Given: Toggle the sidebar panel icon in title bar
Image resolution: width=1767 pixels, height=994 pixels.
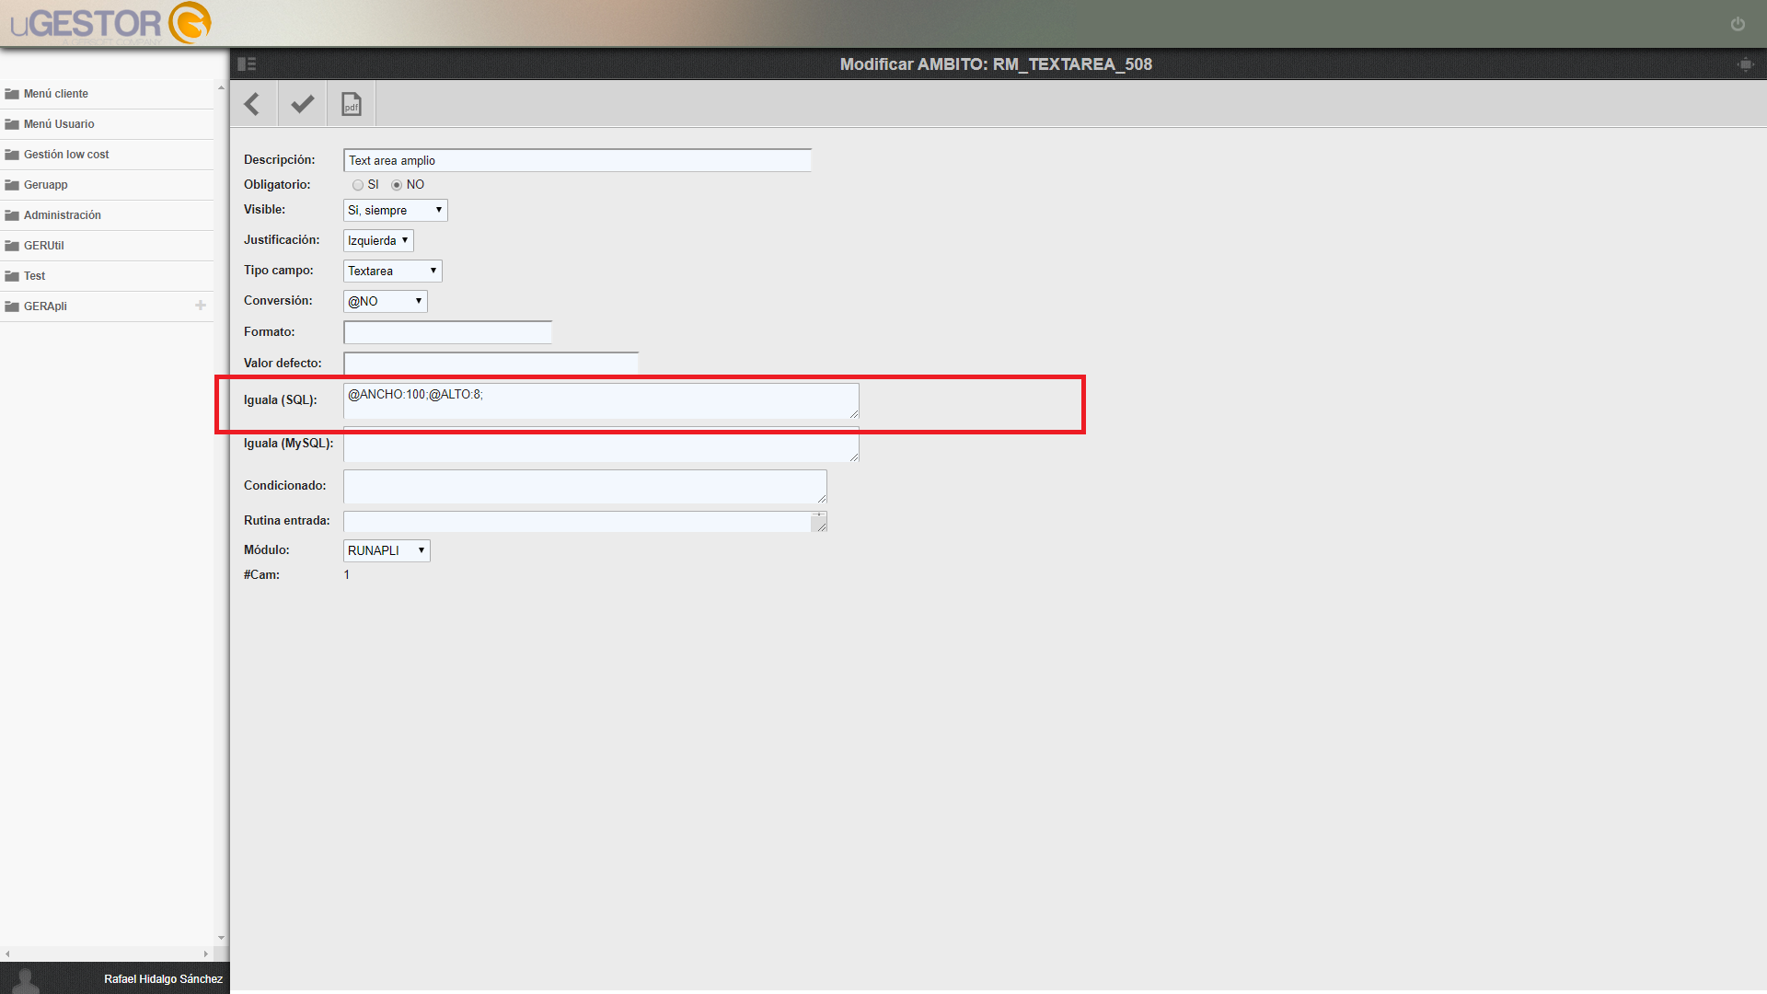Looking at the screenshot, I should 247,64.
